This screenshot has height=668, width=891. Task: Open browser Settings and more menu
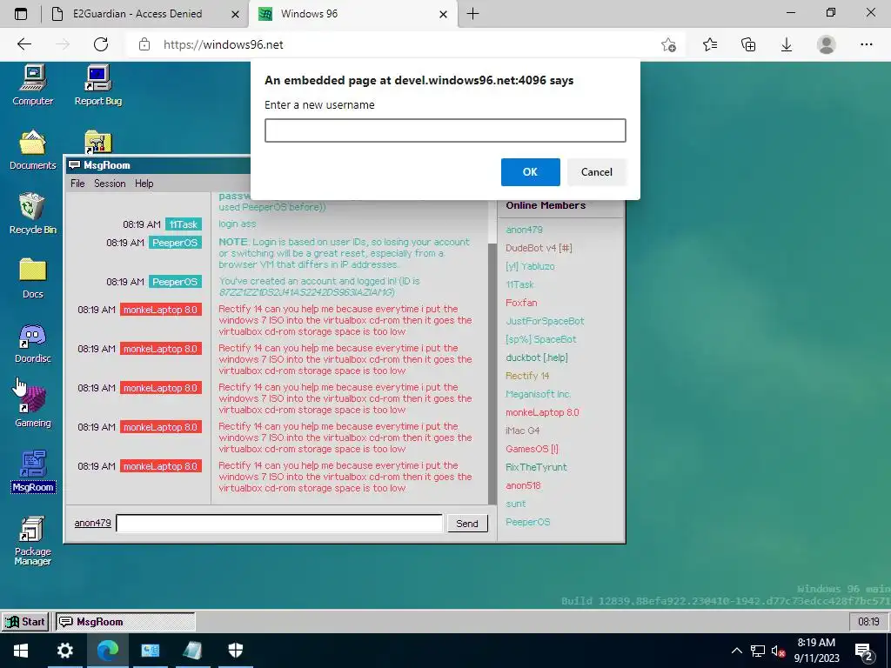[x=866, y=44]
